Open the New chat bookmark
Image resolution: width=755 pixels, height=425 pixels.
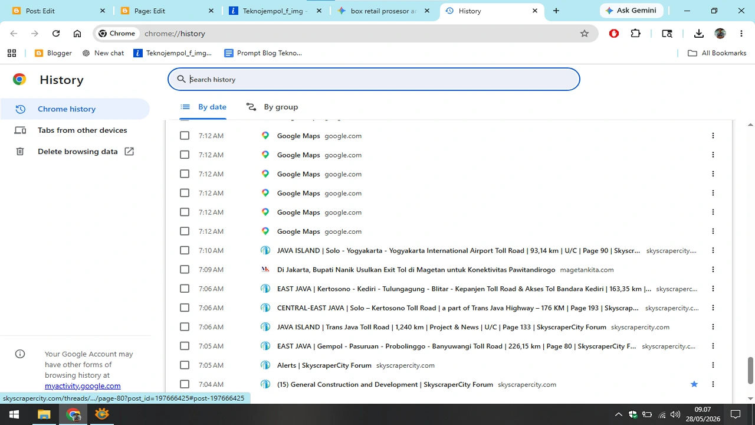[103, 53]
